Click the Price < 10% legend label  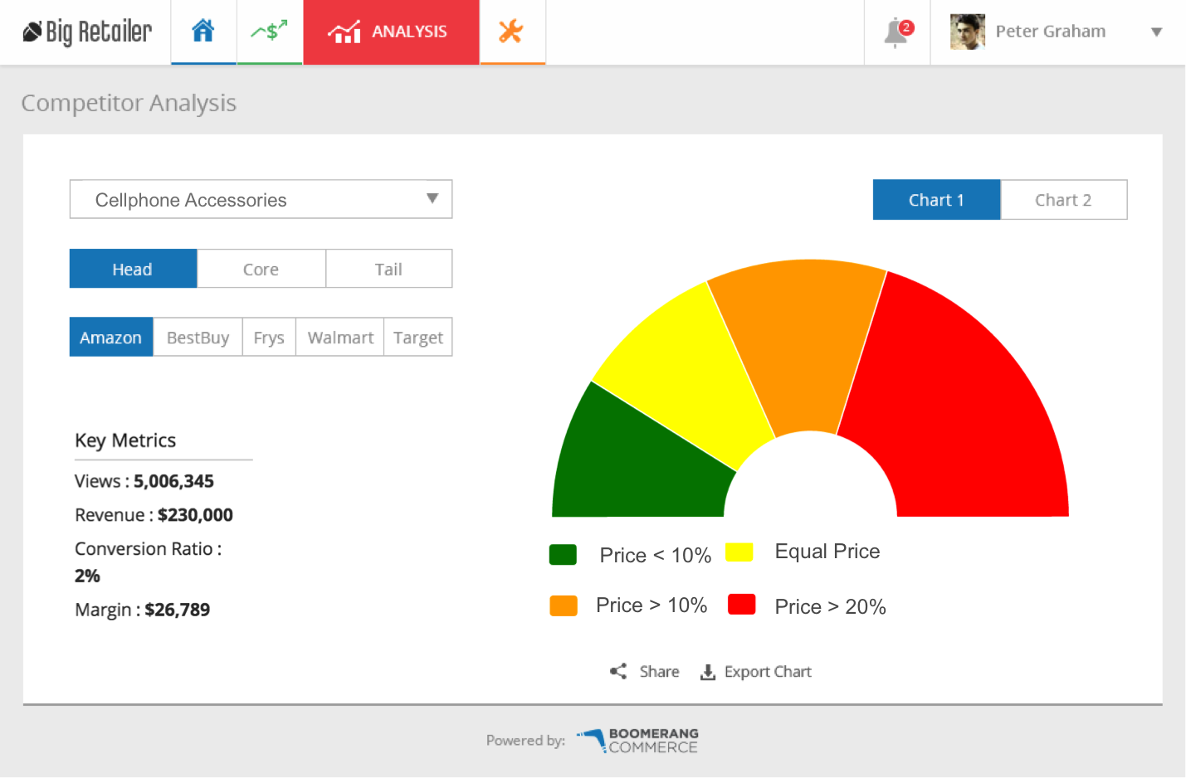pos(656,555)
